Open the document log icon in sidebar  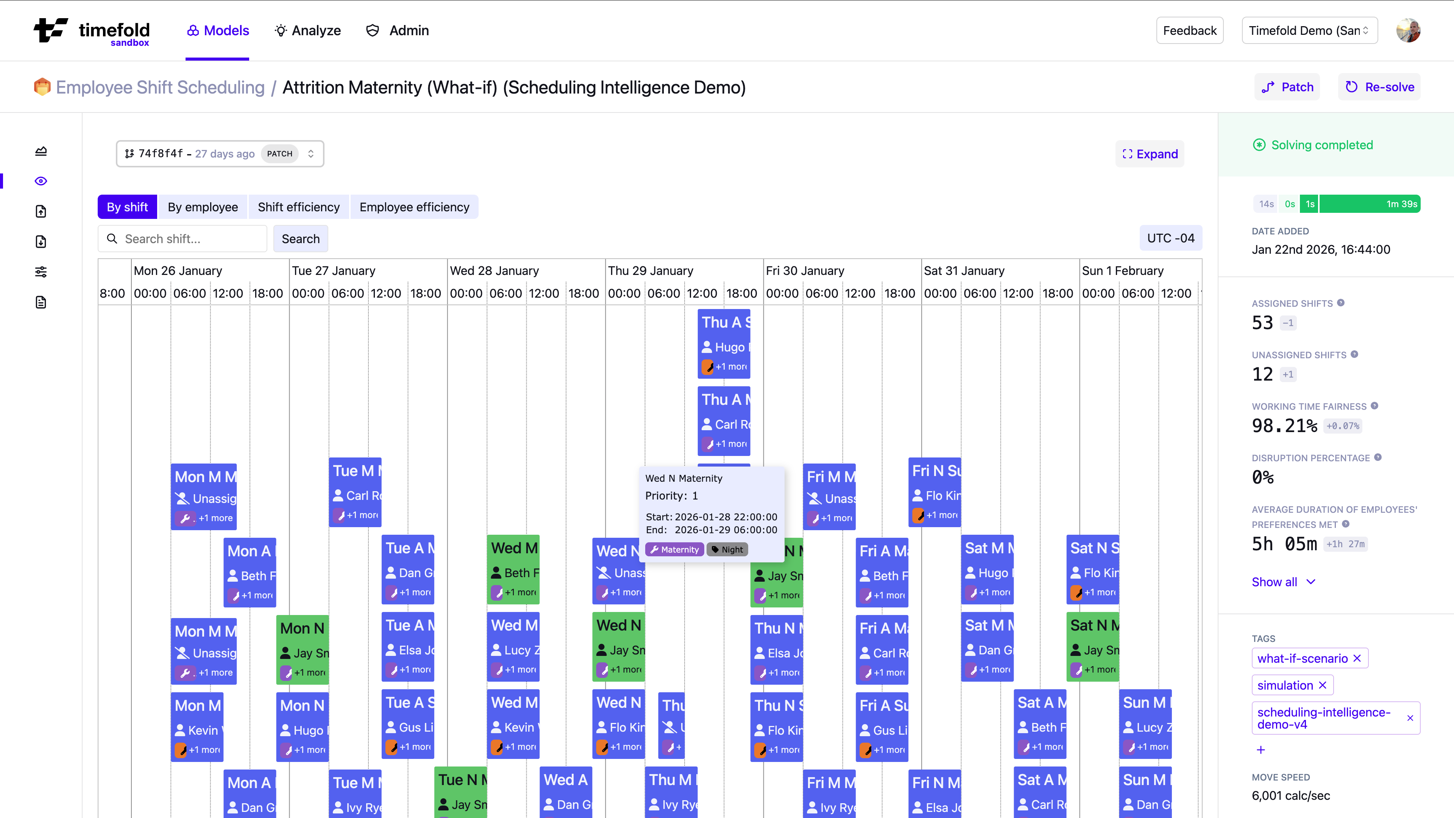point(41,302)
